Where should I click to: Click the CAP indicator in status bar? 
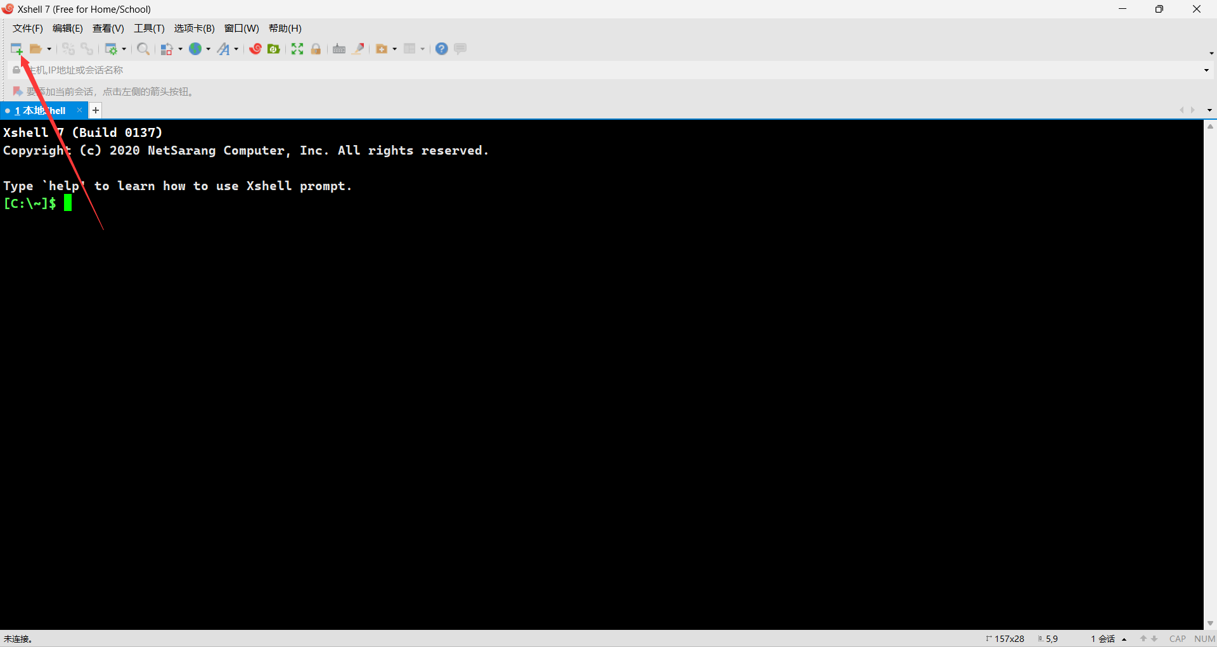[x=1178, y=639]
